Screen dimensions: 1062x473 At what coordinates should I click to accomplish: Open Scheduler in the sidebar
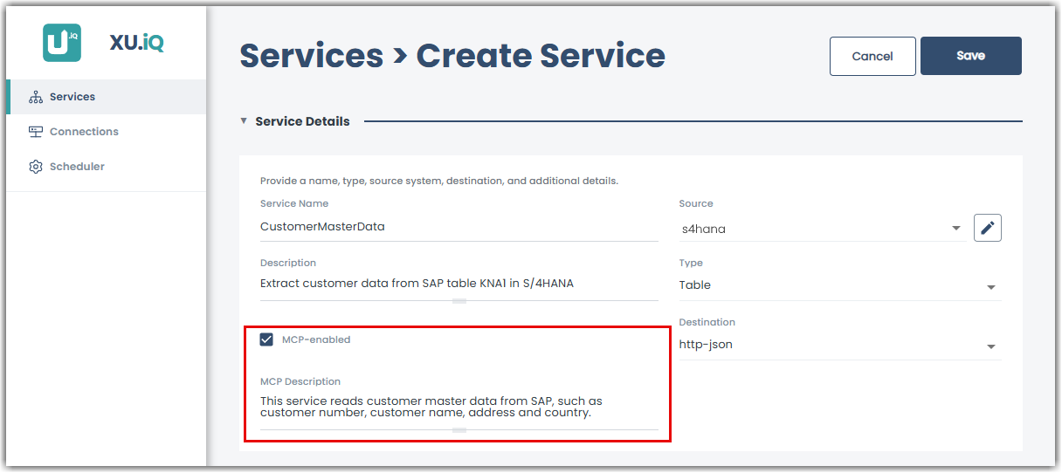click(x=107, y=167)
